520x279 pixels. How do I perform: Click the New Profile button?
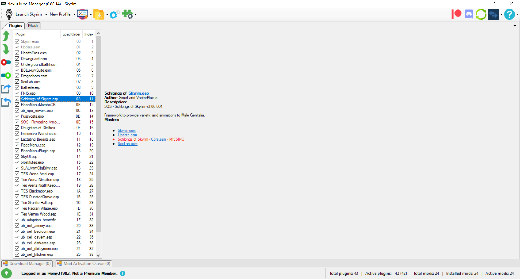pos(60,14)
